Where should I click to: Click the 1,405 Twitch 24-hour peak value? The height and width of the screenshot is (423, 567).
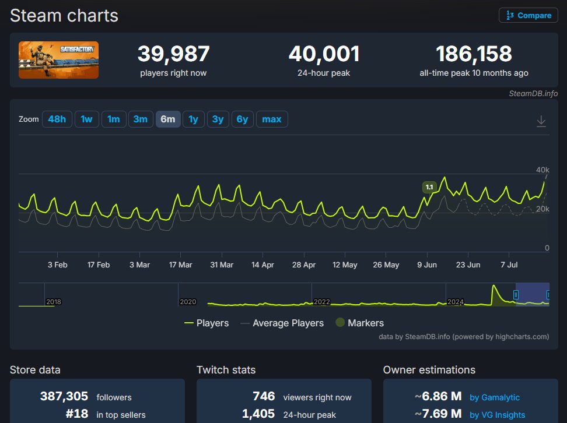258,414
